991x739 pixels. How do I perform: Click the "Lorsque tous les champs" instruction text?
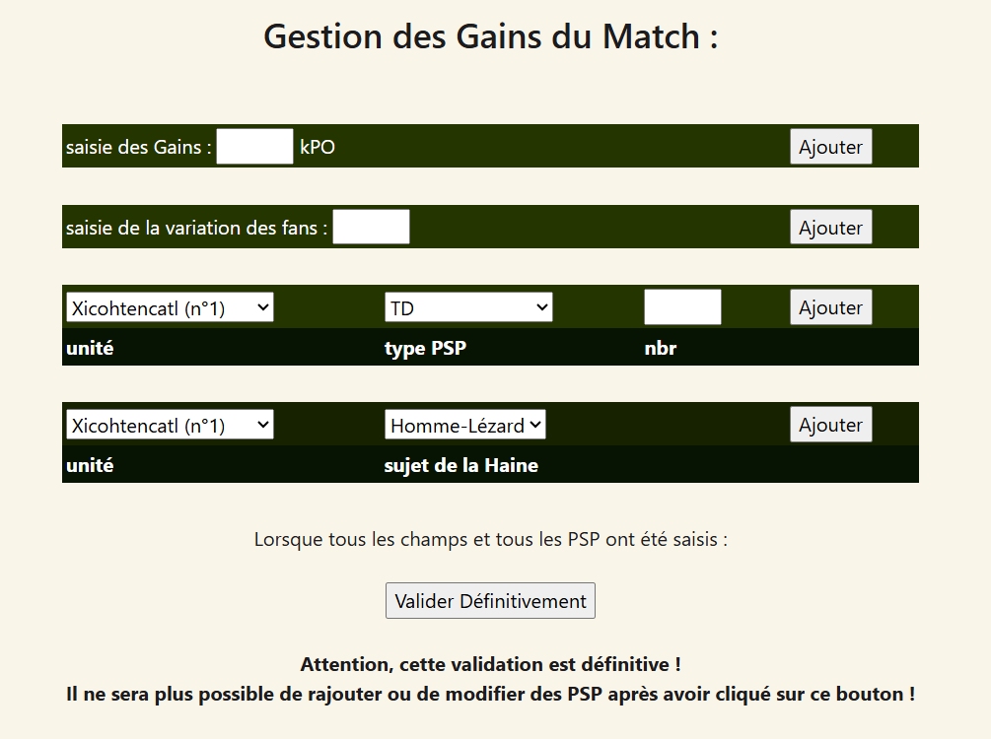tap(490, 540)
